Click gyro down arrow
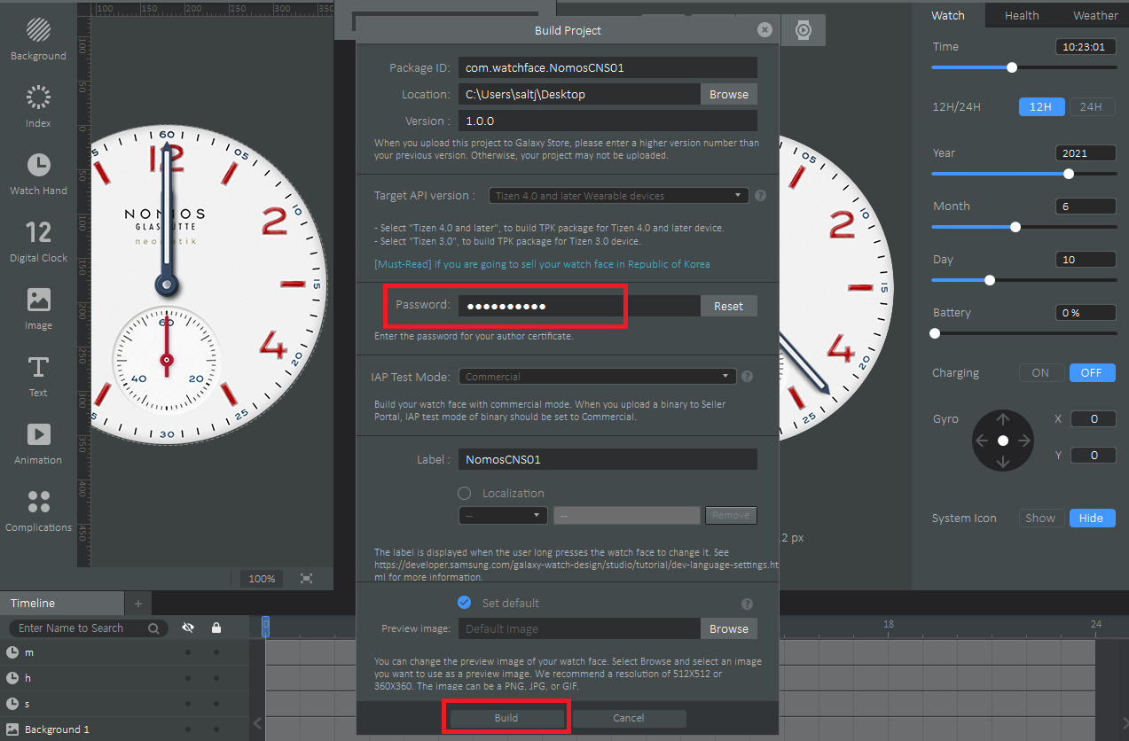The height and width of the screenshot is (741, 1129). [1003, 461]
